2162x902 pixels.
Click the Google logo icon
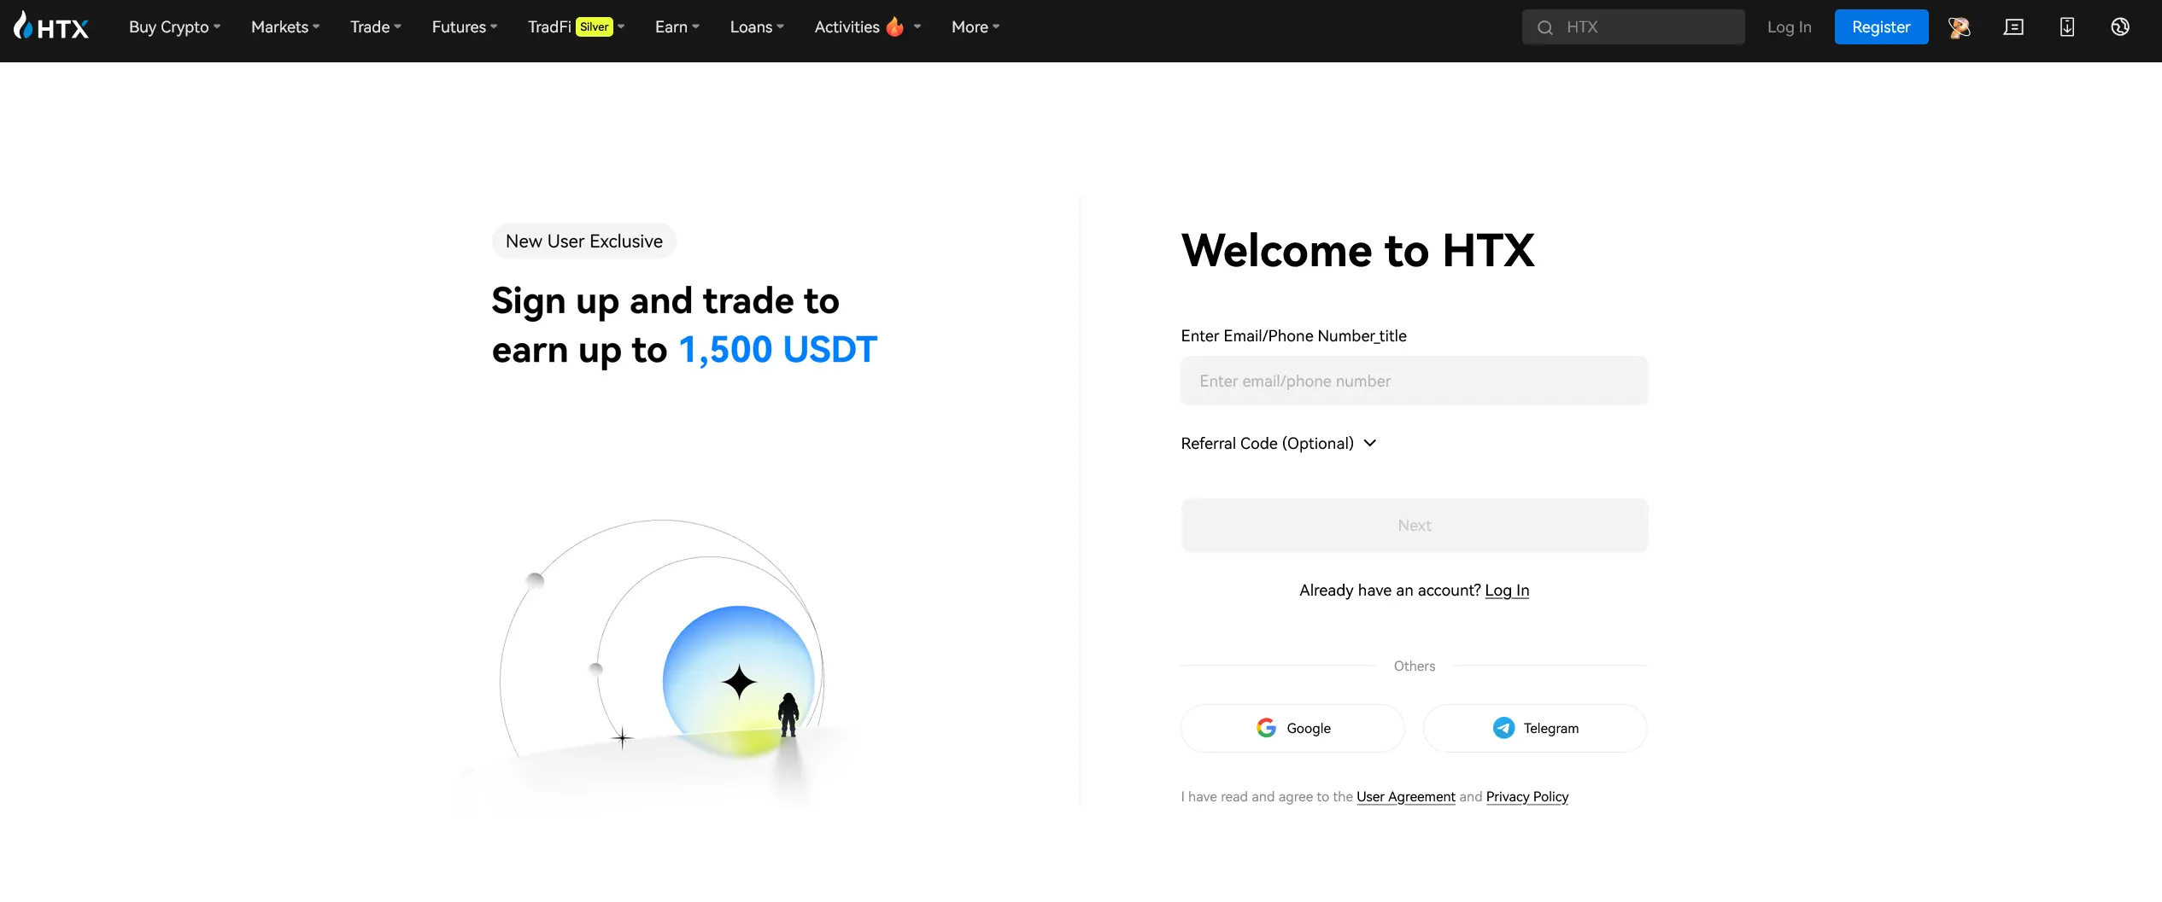point(1266,728)
